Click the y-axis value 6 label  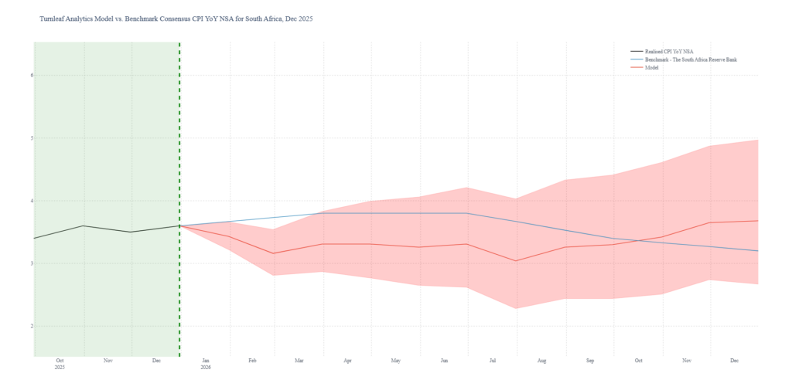(x=32, y=75)
